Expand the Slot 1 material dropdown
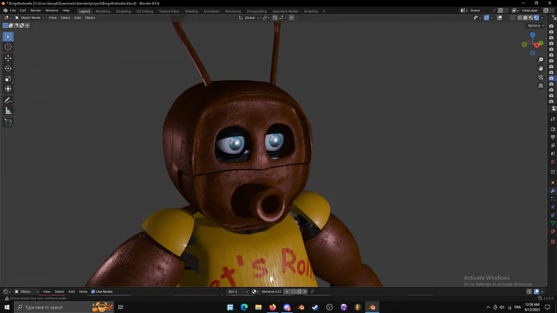The width and height of the screenshot is (557, 313). 238,291
